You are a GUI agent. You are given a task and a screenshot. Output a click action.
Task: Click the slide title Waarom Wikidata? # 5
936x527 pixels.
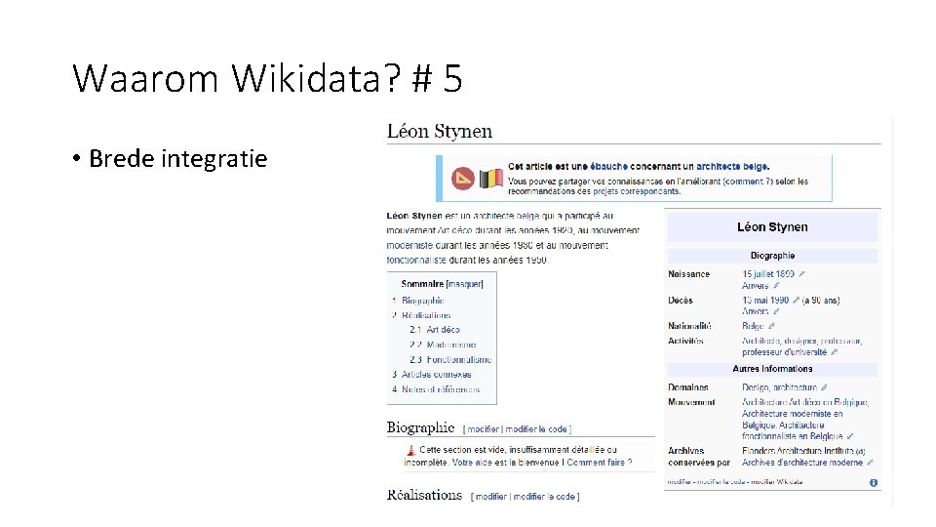[267, 78]
